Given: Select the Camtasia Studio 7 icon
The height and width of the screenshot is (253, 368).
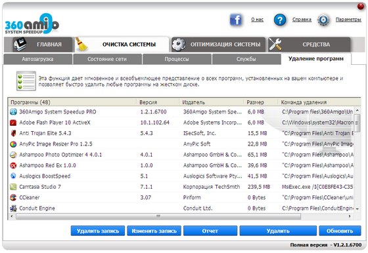Looking at the screenshot, I should tap(13, 187).
